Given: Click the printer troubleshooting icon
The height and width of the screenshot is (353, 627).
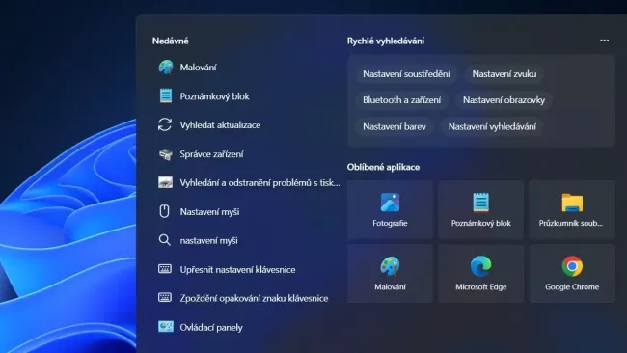Looking at the screenshot, I should [x=165, y=182].
